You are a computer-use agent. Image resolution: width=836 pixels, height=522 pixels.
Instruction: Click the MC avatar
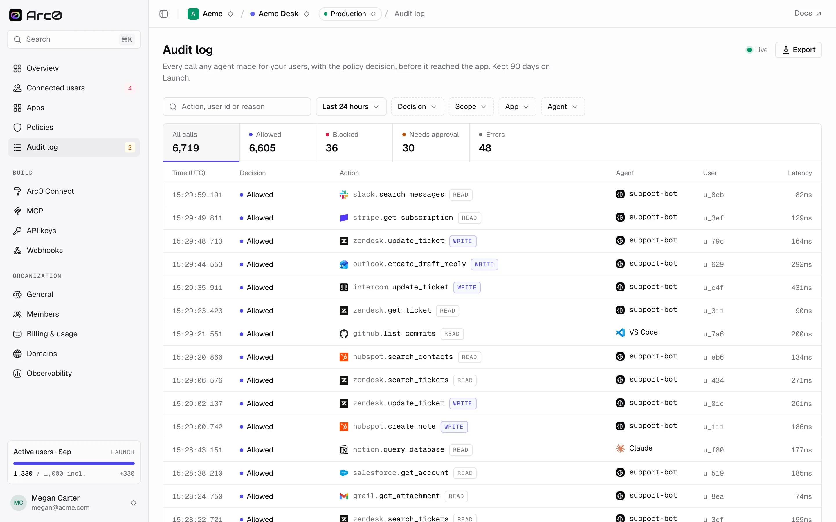pyautogui.click(x=18, y=503)
